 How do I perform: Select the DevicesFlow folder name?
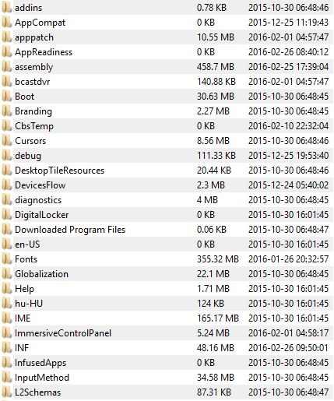(40, 185)
